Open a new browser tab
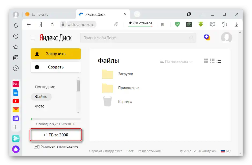The image size is (252, 165). (137, 14)
